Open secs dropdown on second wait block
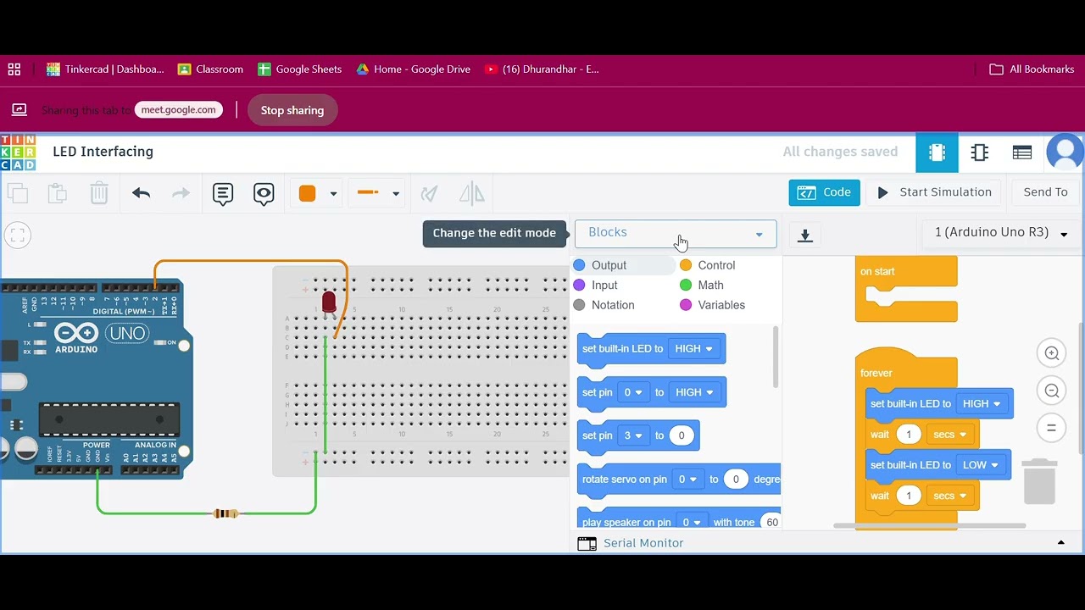Viewport: 1085px width, 610px height. [x=949, y=496]
